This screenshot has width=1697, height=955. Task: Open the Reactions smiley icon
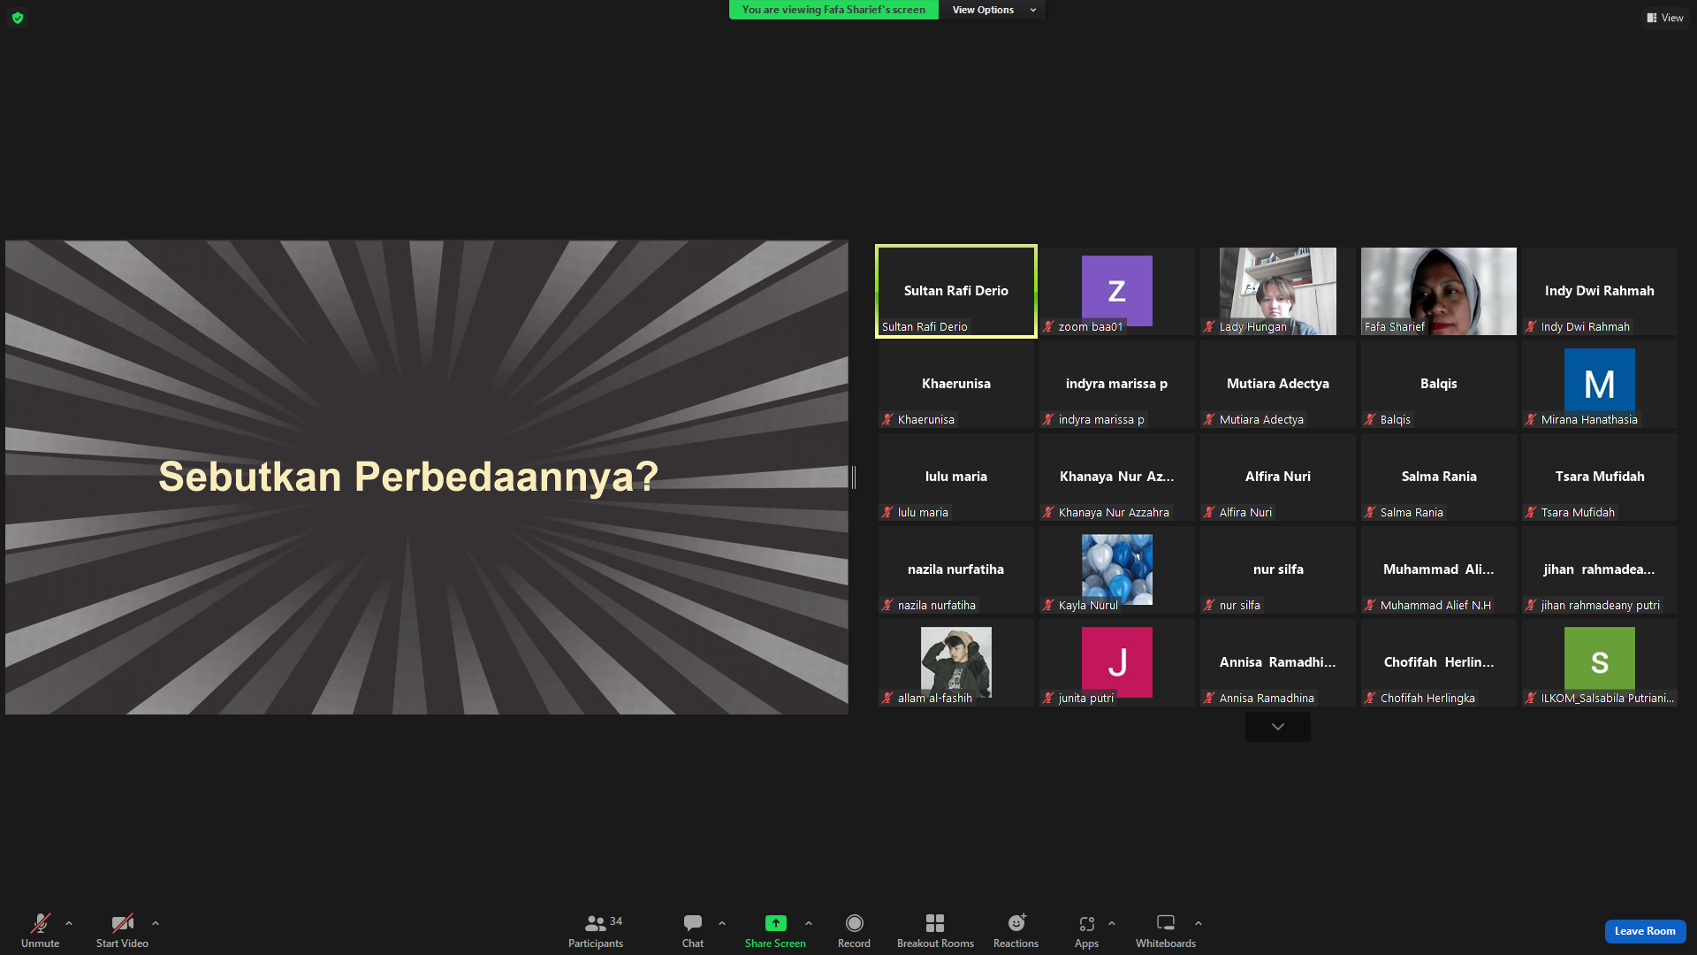point(1016,923)
